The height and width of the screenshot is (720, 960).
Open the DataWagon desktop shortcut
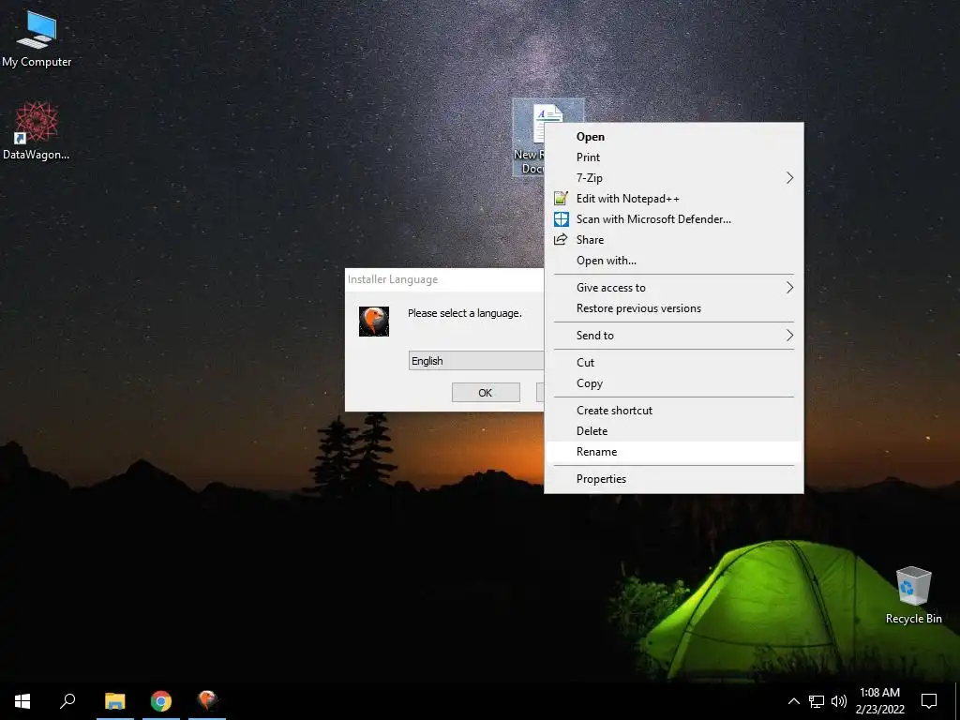[x=37, y=131]
